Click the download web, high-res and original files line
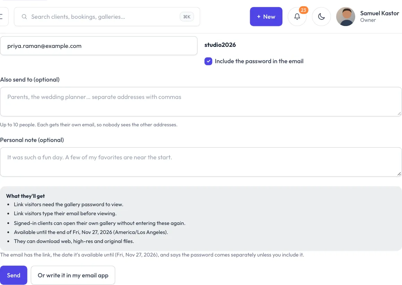Image resolution: width=402 pixels, height=285 pixels. click(x=74, y=241)
